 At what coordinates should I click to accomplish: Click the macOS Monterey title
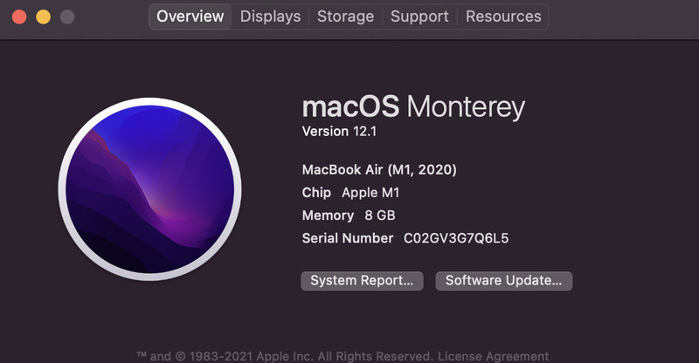pyautogui.click(x=413, y=107)
